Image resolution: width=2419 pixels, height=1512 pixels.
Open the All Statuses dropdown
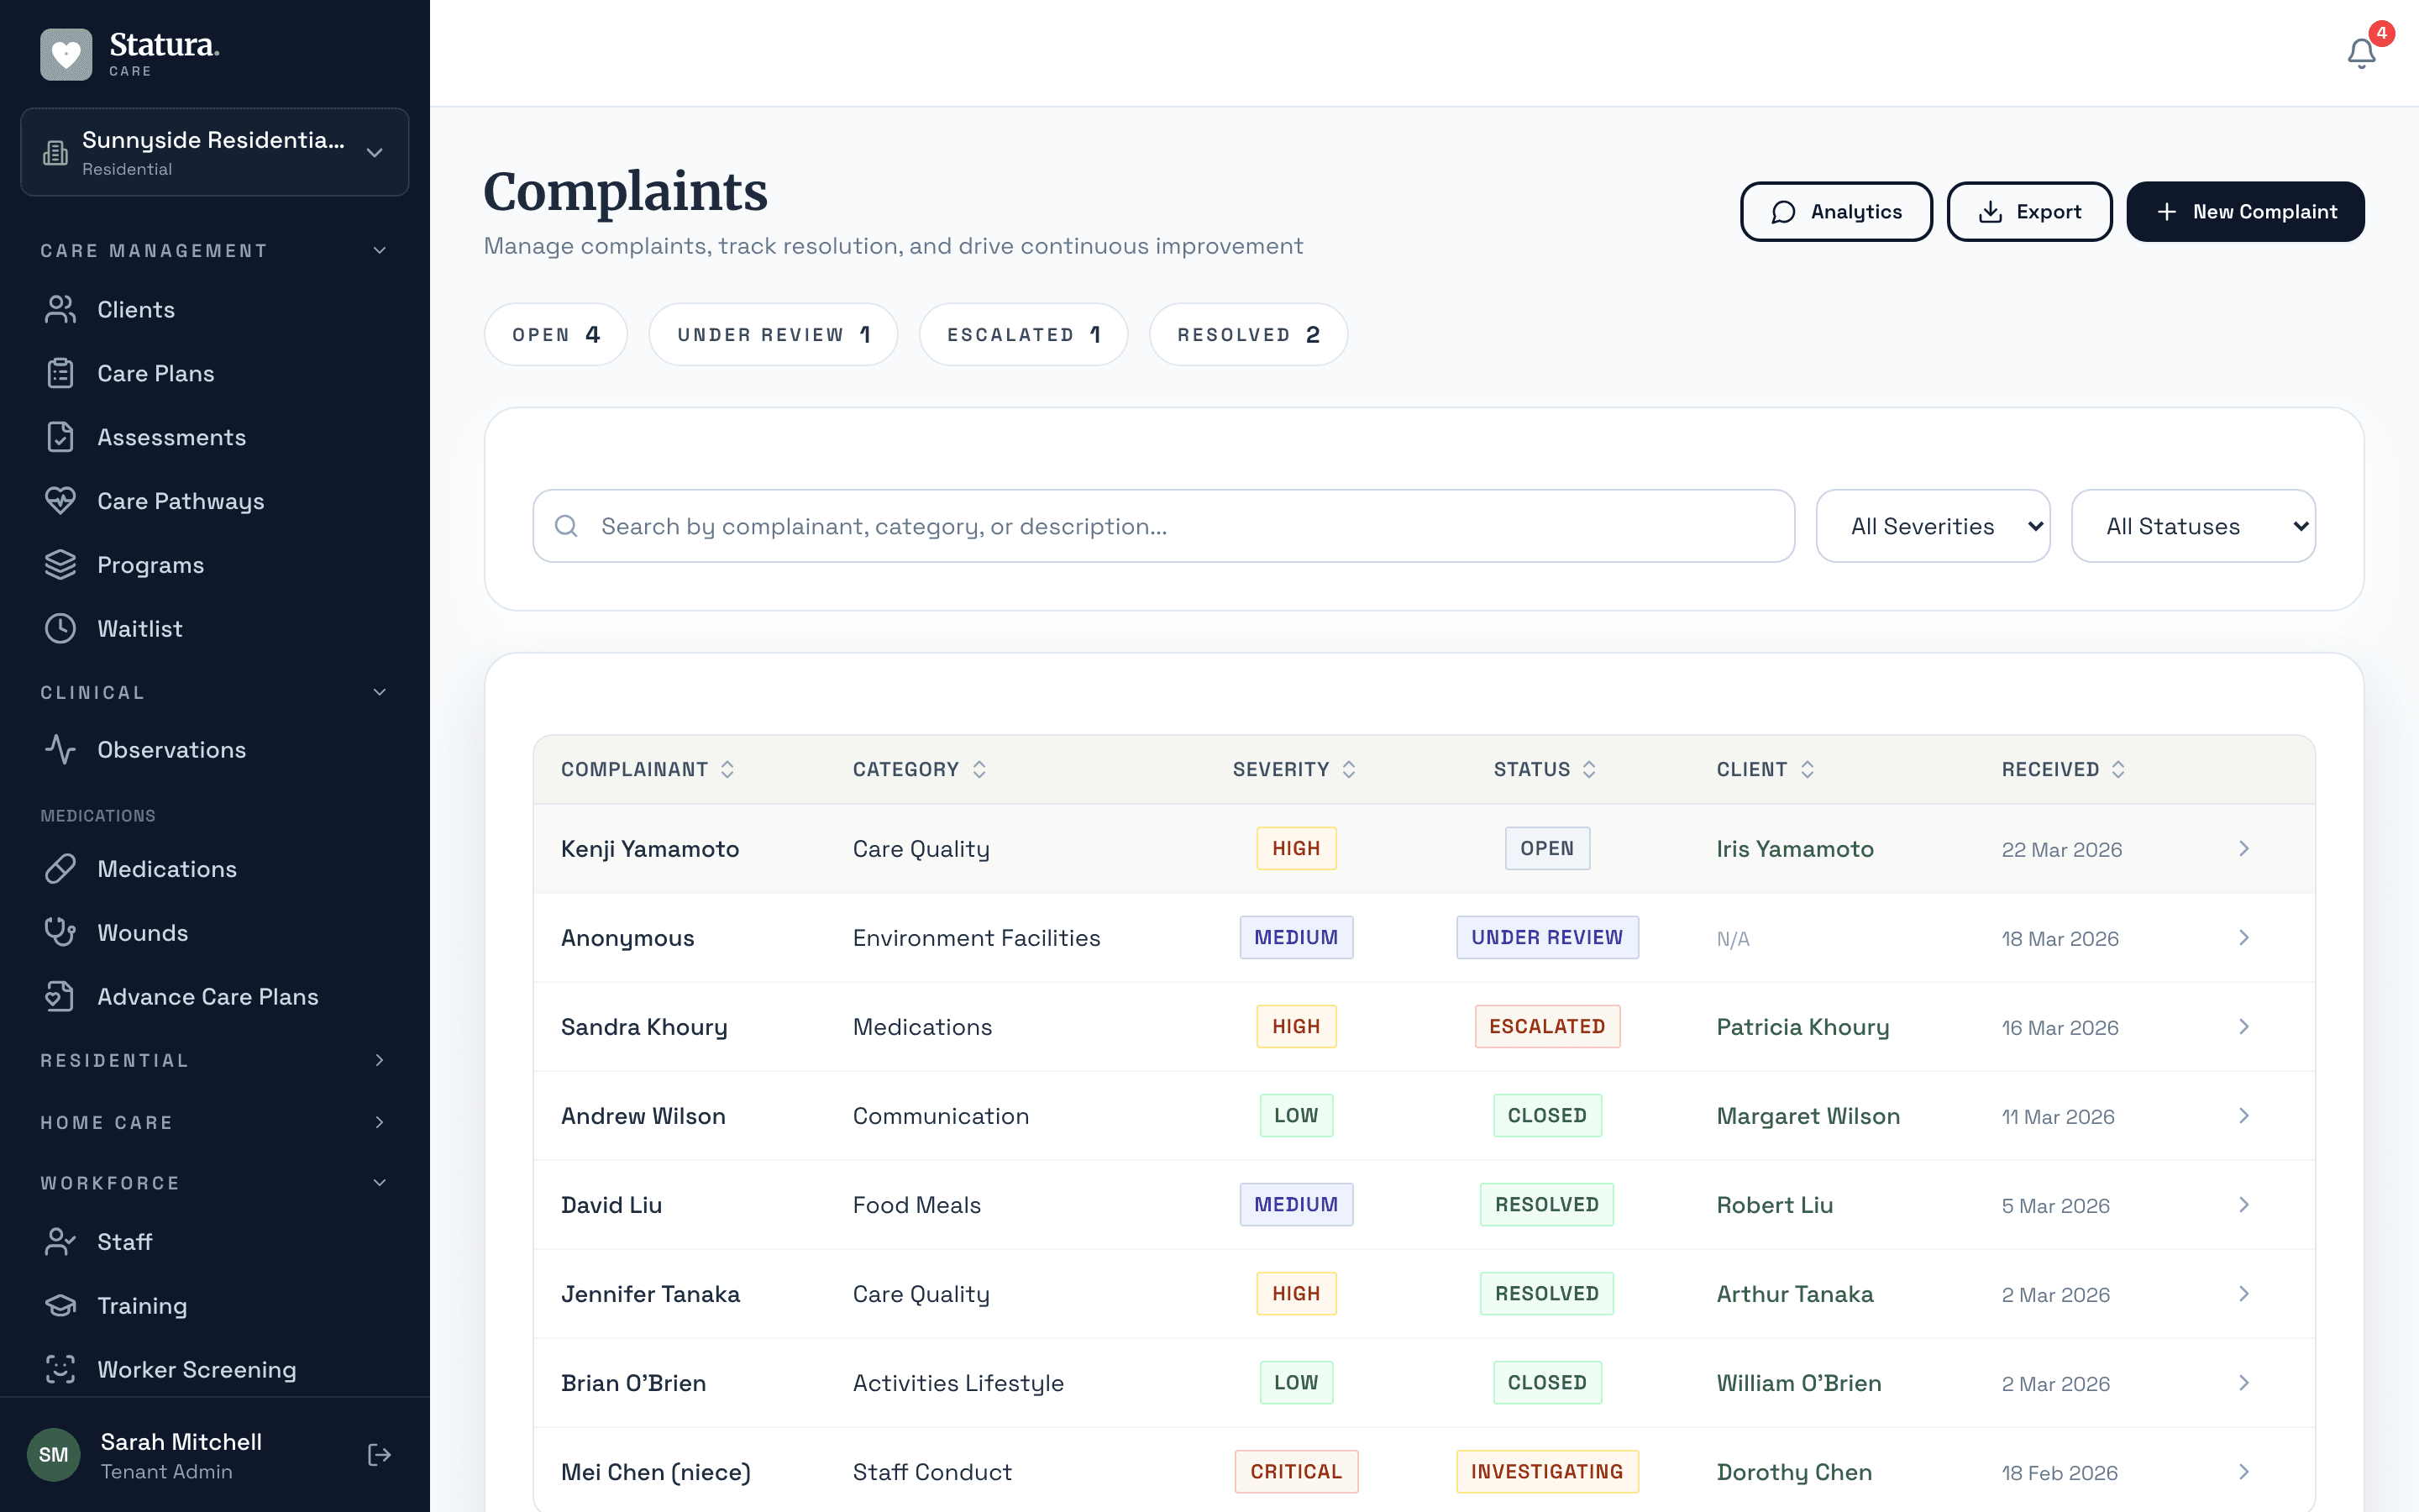[x=2193, y=525]
